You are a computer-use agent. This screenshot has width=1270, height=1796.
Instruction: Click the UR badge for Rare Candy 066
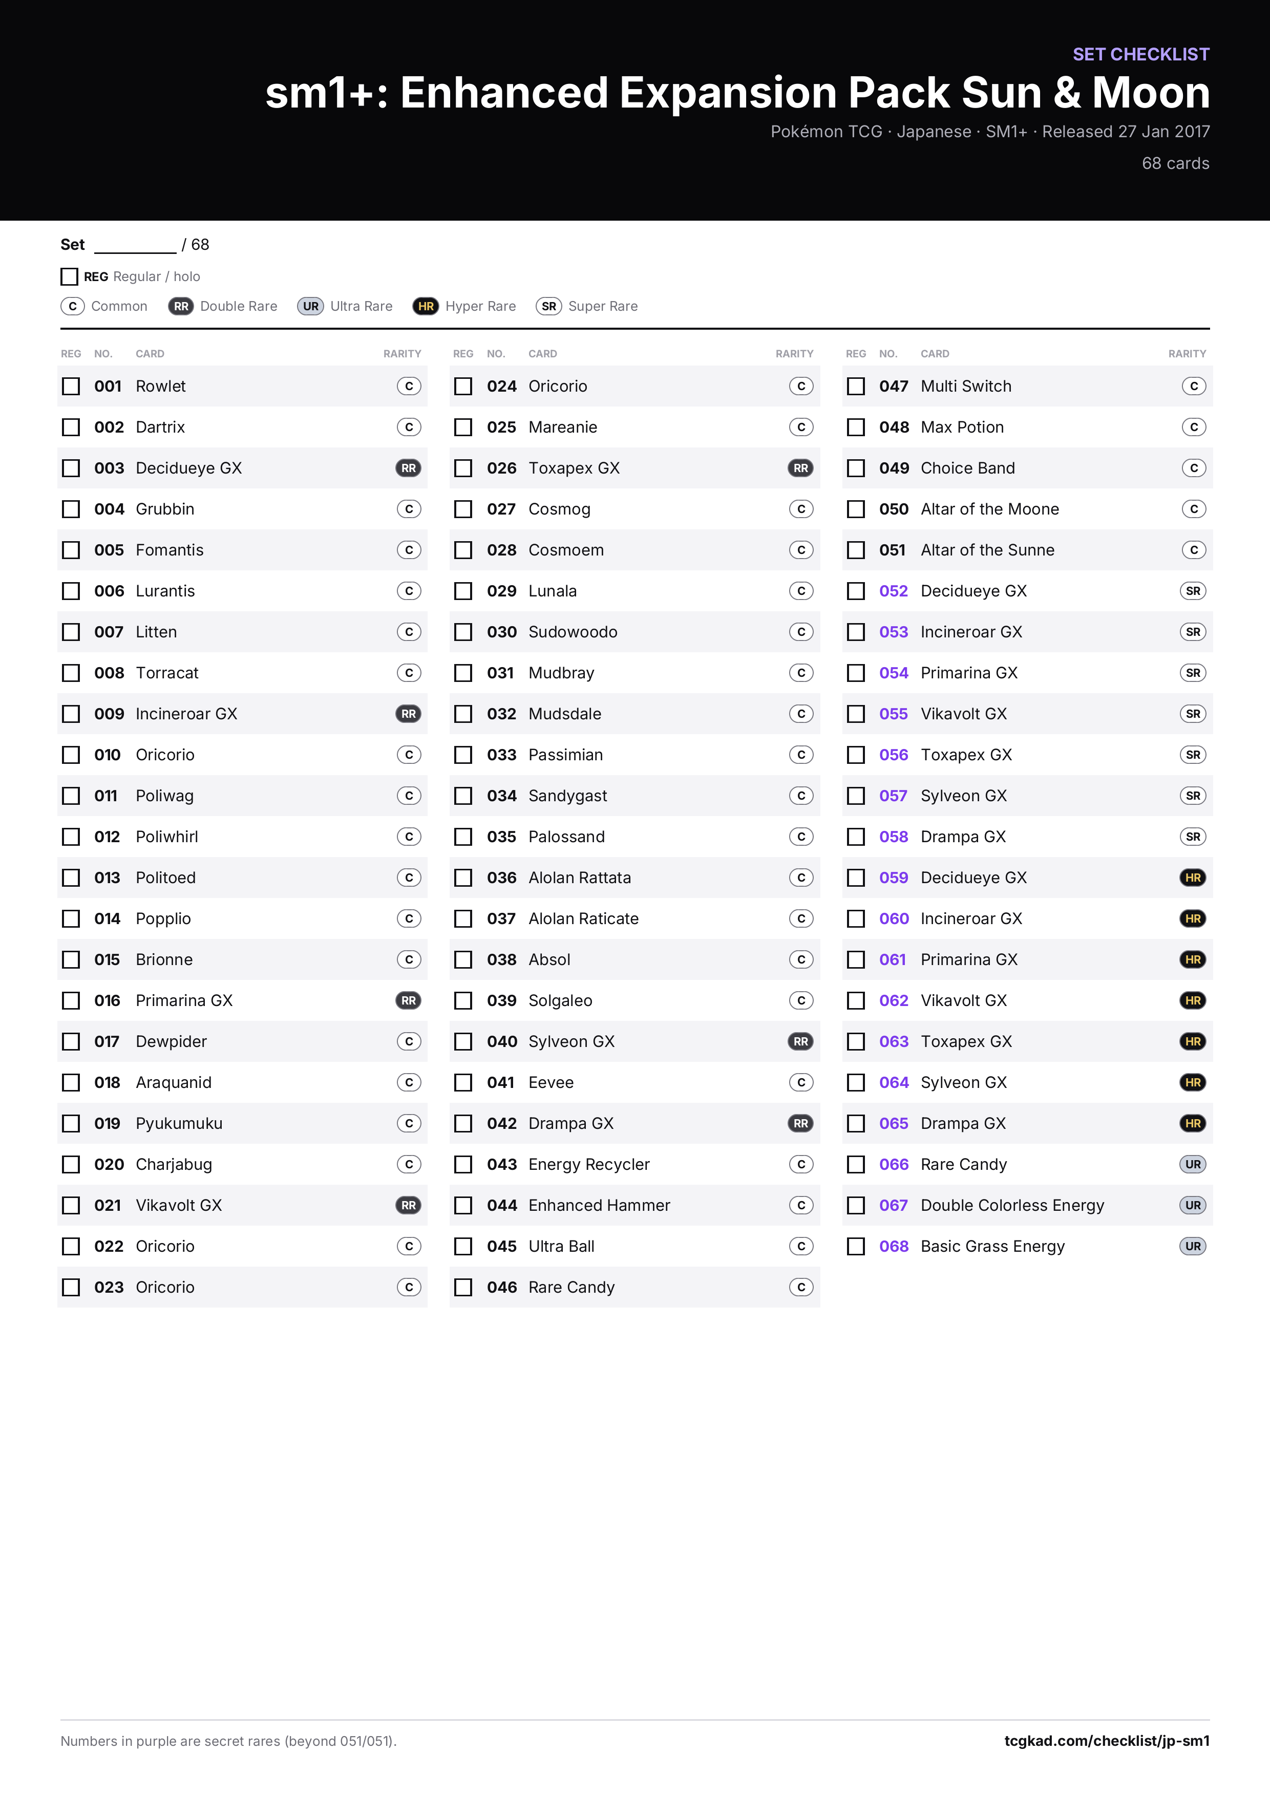1193,1164
